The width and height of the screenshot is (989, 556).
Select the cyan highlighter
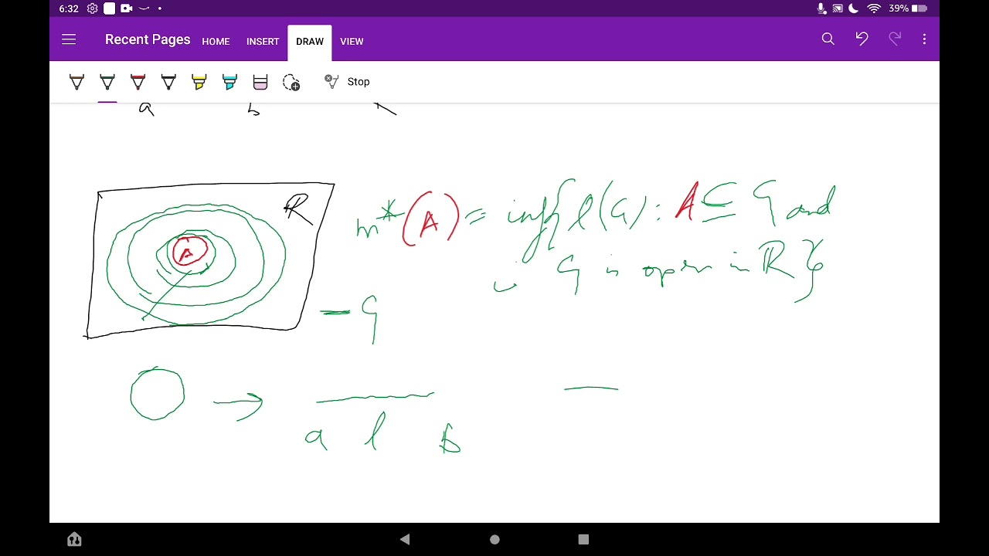[x=229, y=82]
